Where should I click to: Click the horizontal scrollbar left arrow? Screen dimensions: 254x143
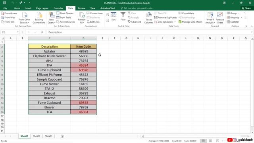point(142,136)
